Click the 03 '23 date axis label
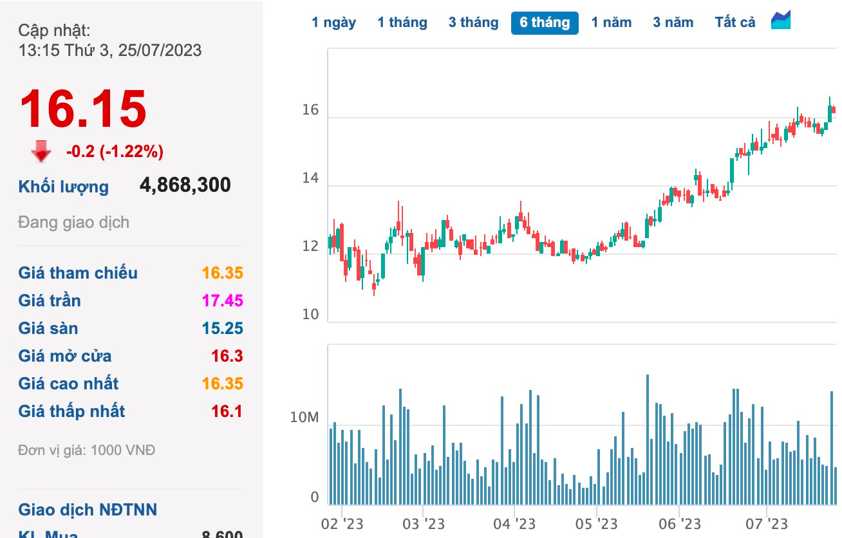This screenshot has height=538, width=842. click(x=423, y=524)
